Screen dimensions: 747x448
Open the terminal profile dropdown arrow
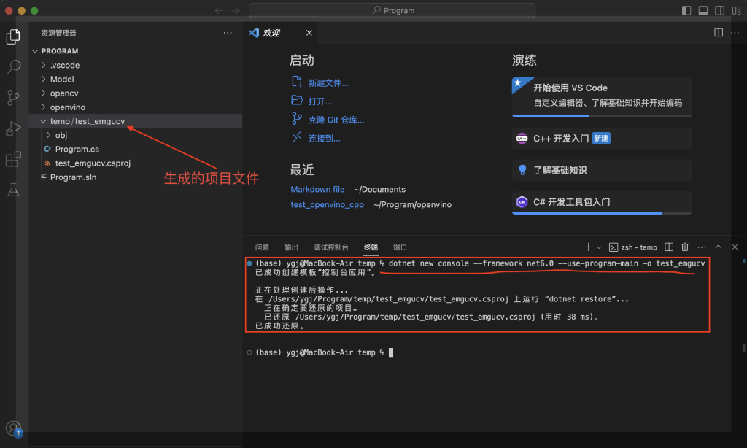599,247
